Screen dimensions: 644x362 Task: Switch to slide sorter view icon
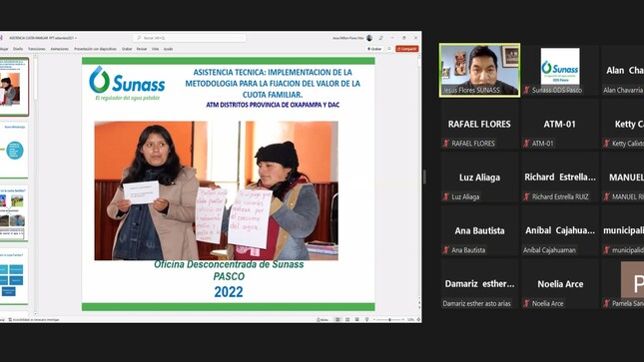point(347,320)
